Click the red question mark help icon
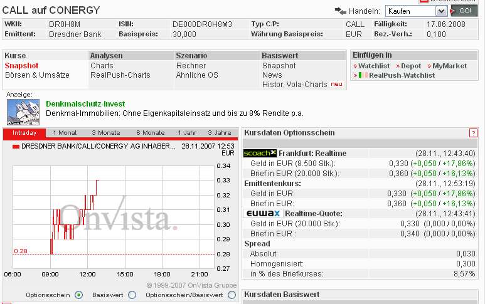The image size is (485, 304). click(x=473, y=133)
